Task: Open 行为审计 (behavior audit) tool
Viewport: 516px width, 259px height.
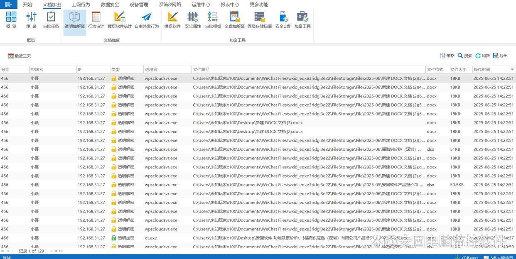Action: (x=96, y=20)
